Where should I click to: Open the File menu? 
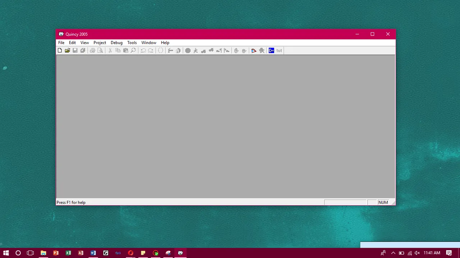(61, 43)
